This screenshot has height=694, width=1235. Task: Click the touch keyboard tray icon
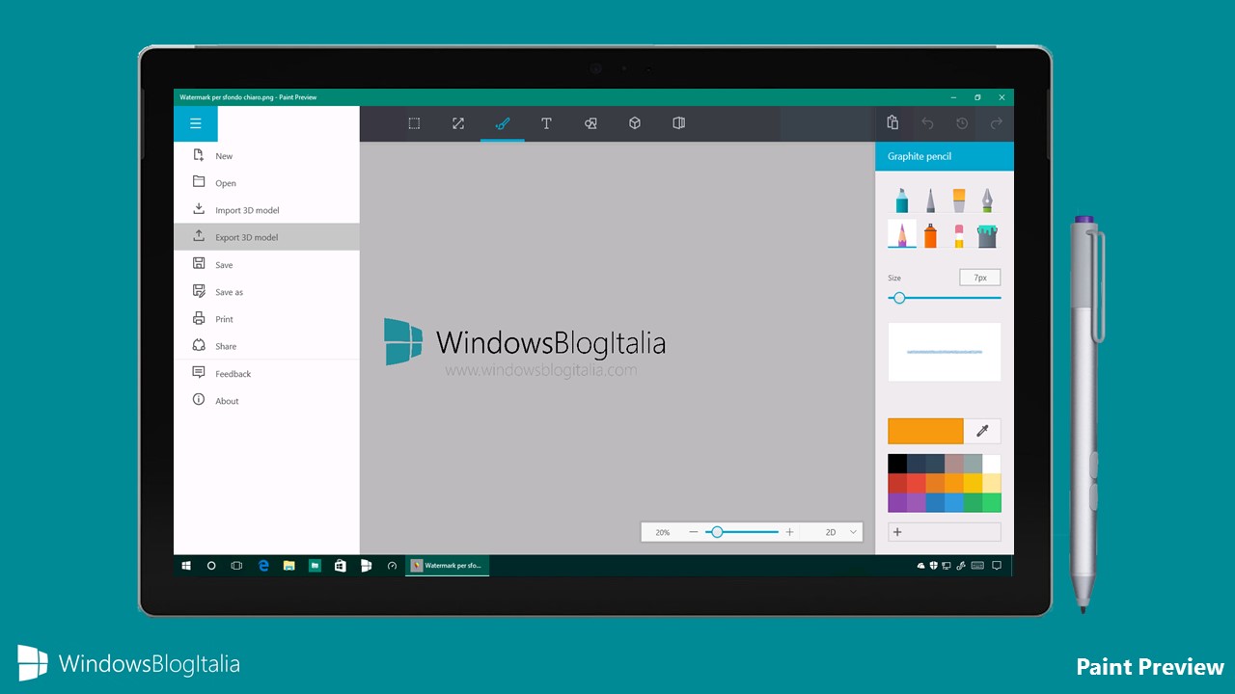[977, 566]
